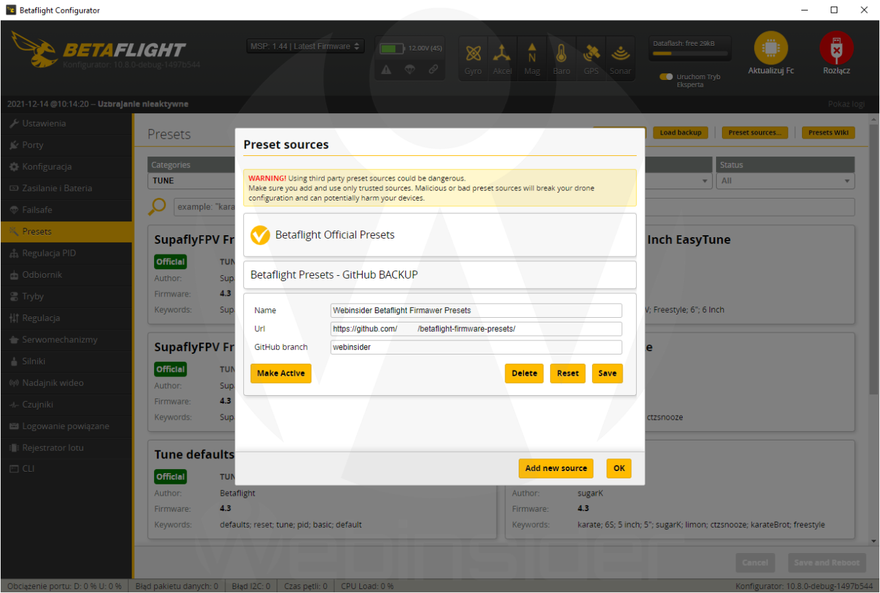Click the Sonar status icon
This screenshot has width=880, height=593.
620,53
